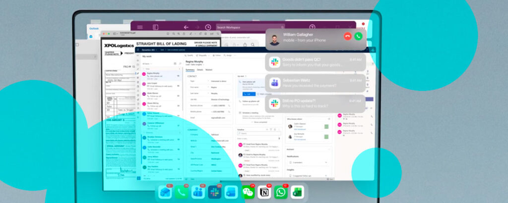Click the history clock icon in purple toolbar

coord(208,27)
